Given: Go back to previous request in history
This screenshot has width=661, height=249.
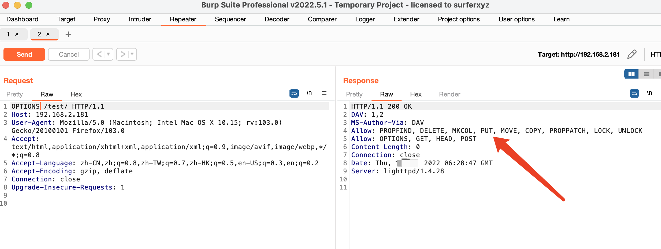Looking at the screenshot, I should [x=99, y=54].
